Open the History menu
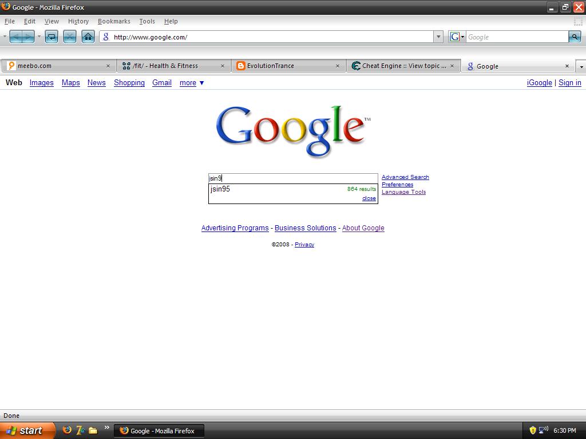The height and width of the screenshot is (439, 586). [x=78, y=21]
